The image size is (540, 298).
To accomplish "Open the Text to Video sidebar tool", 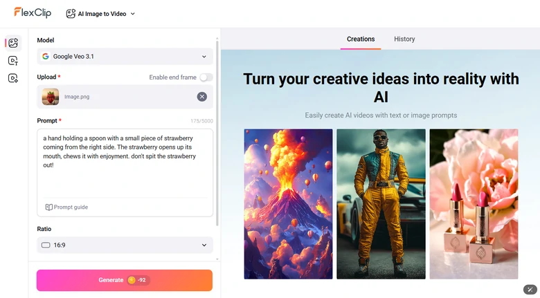I will tap(12, 61).
